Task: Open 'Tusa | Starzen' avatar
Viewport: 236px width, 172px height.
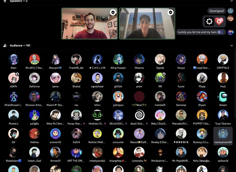Action: pos(223,115)
